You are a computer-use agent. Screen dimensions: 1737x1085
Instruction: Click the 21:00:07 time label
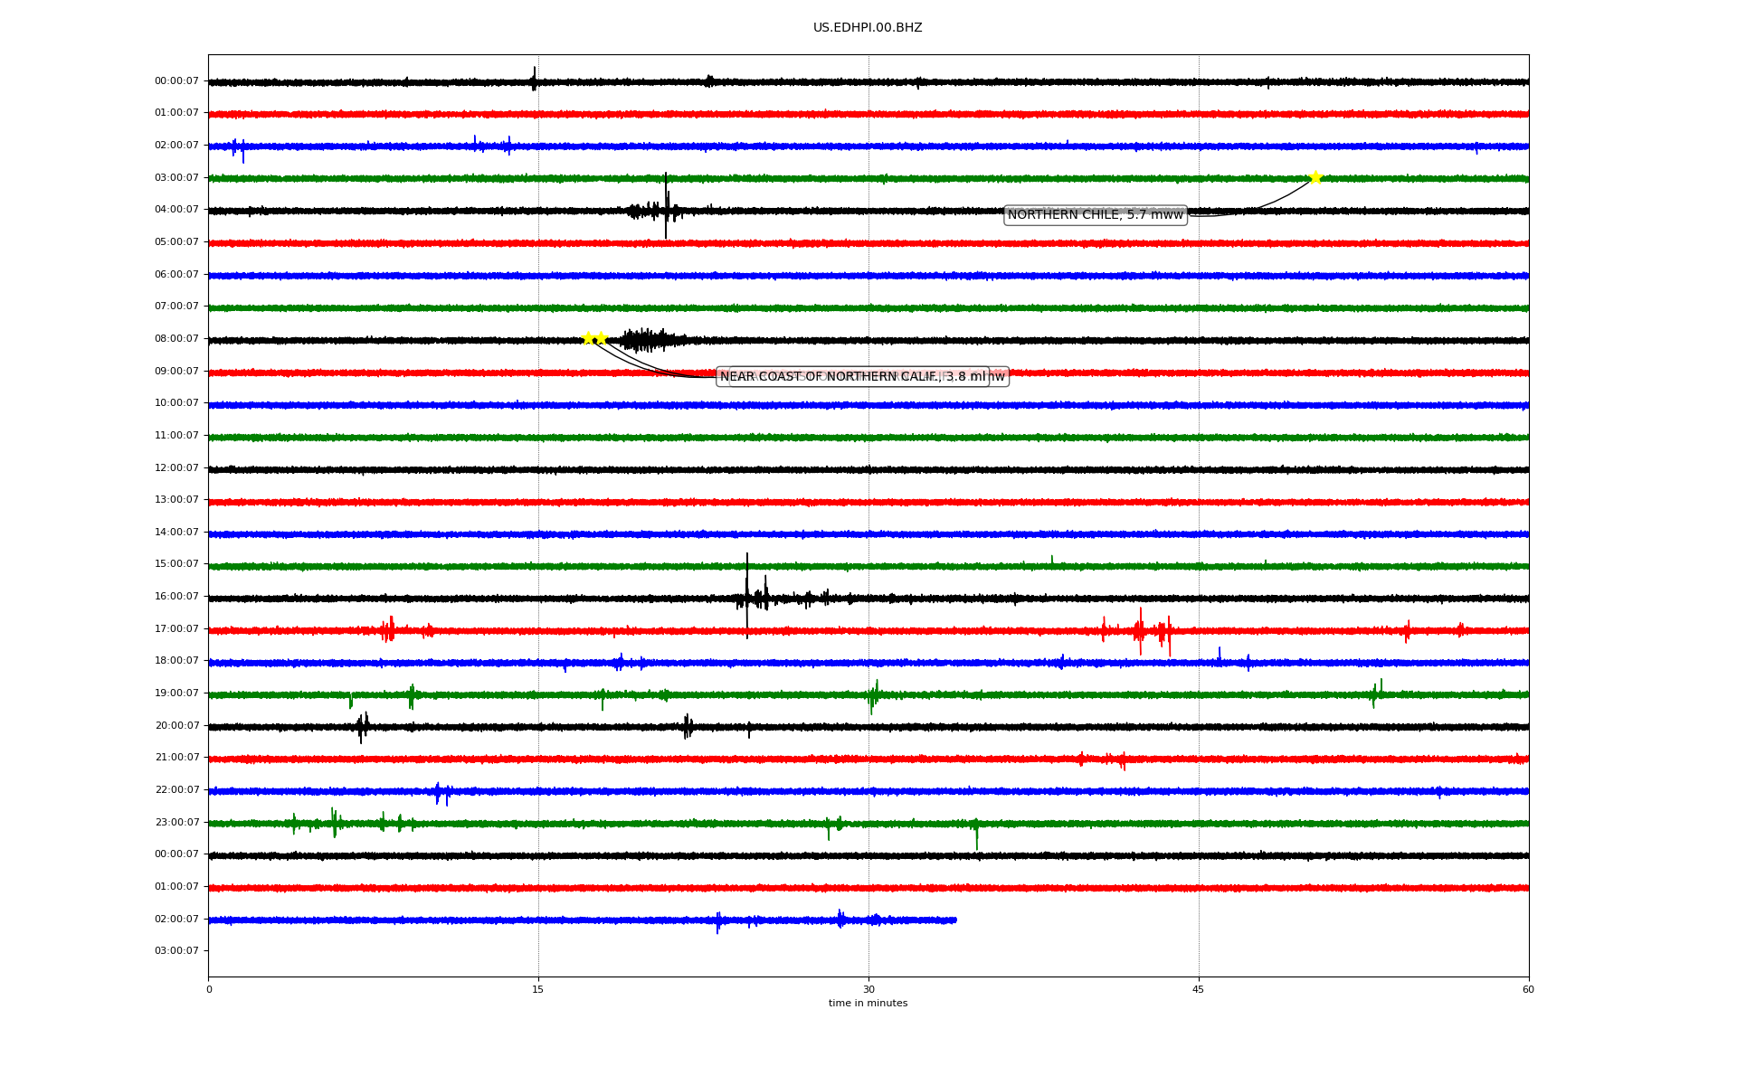176,758
